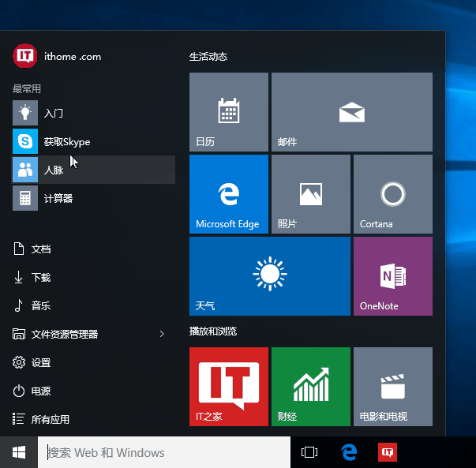
Task: Open 计算器 calculator app
Action: pos(58,199)
